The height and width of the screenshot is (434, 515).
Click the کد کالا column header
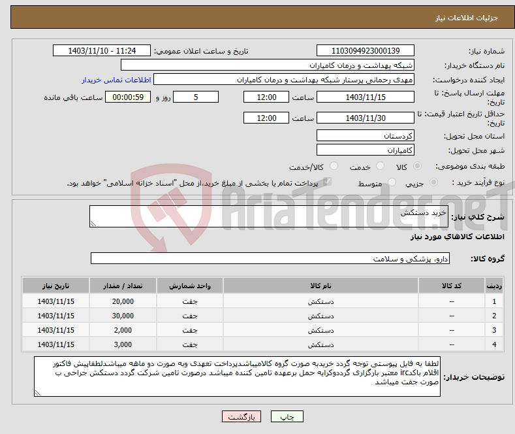tap(452, 286)
